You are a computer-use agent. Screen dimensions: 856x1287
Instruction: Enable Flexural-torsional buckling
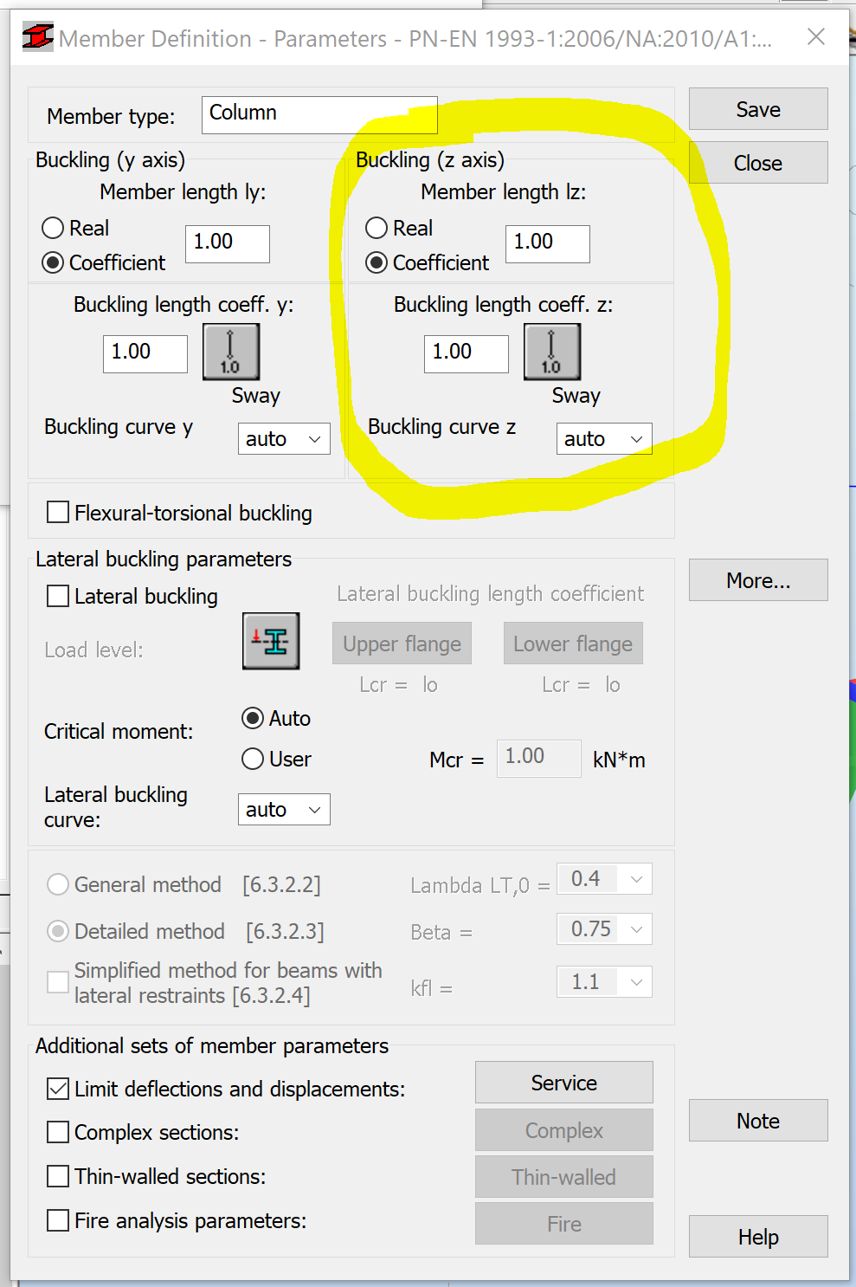tap(57, 512)
